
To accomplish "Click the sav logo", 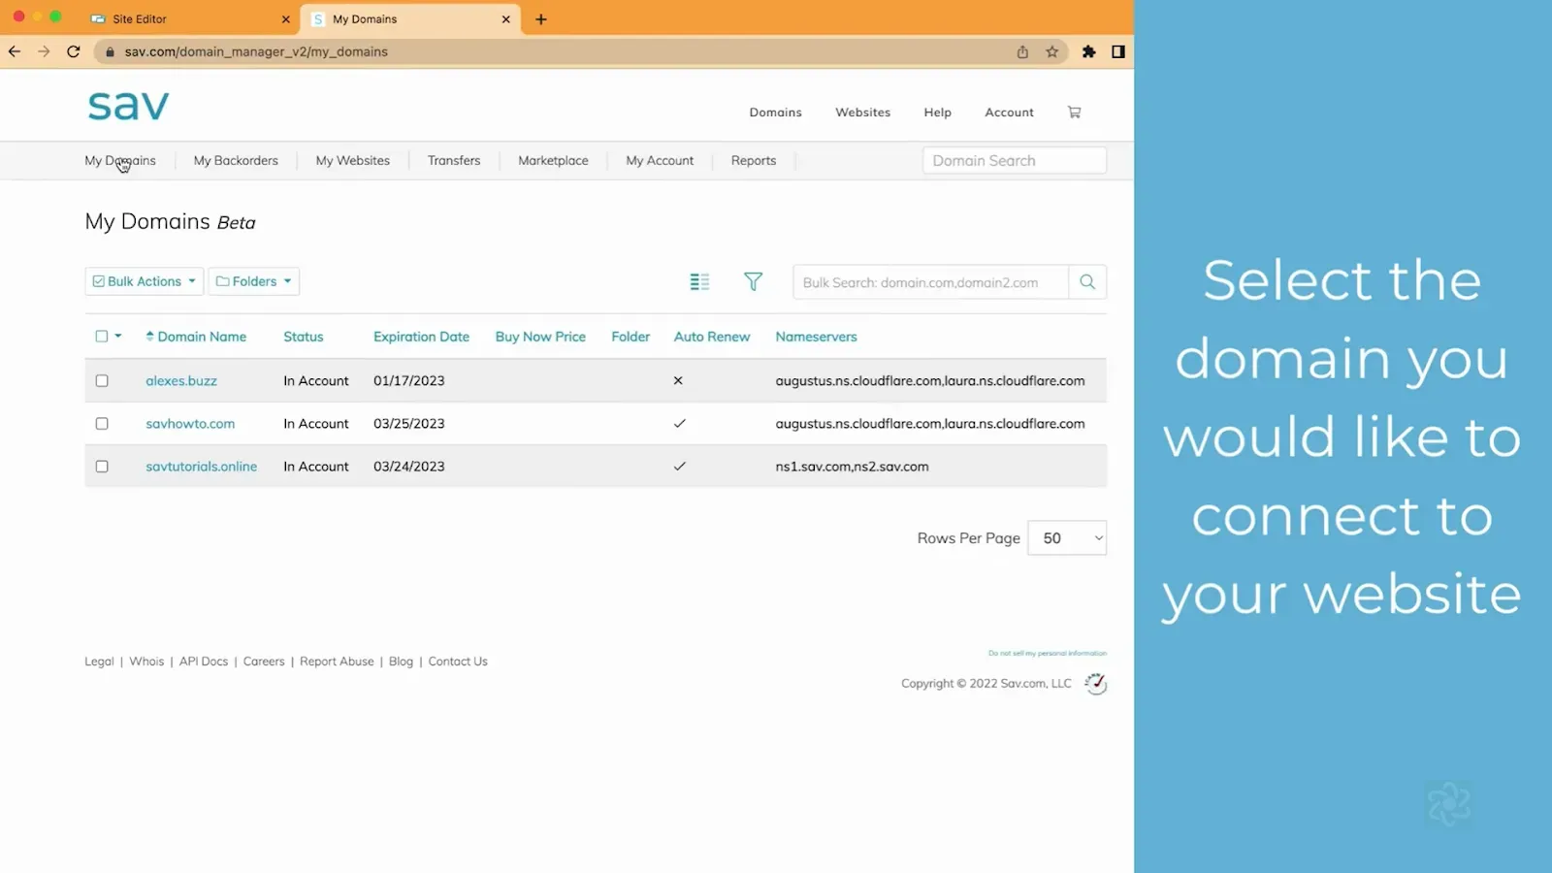I will point(128,105).
